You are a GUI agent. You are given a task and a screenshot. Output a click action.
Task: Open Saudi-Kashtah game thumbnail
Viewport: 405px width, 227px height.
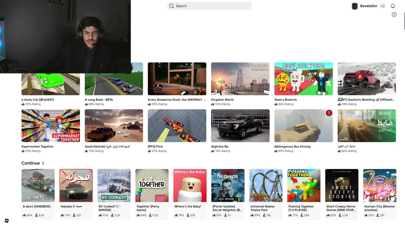pyautogui.click(x=114, y=126)
